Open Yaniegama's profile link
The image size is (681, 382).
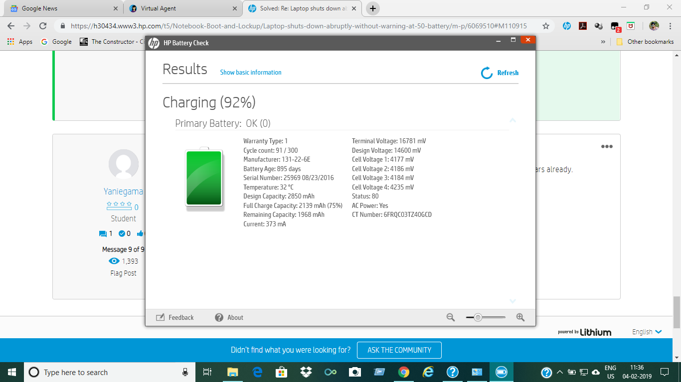point(123,191)
